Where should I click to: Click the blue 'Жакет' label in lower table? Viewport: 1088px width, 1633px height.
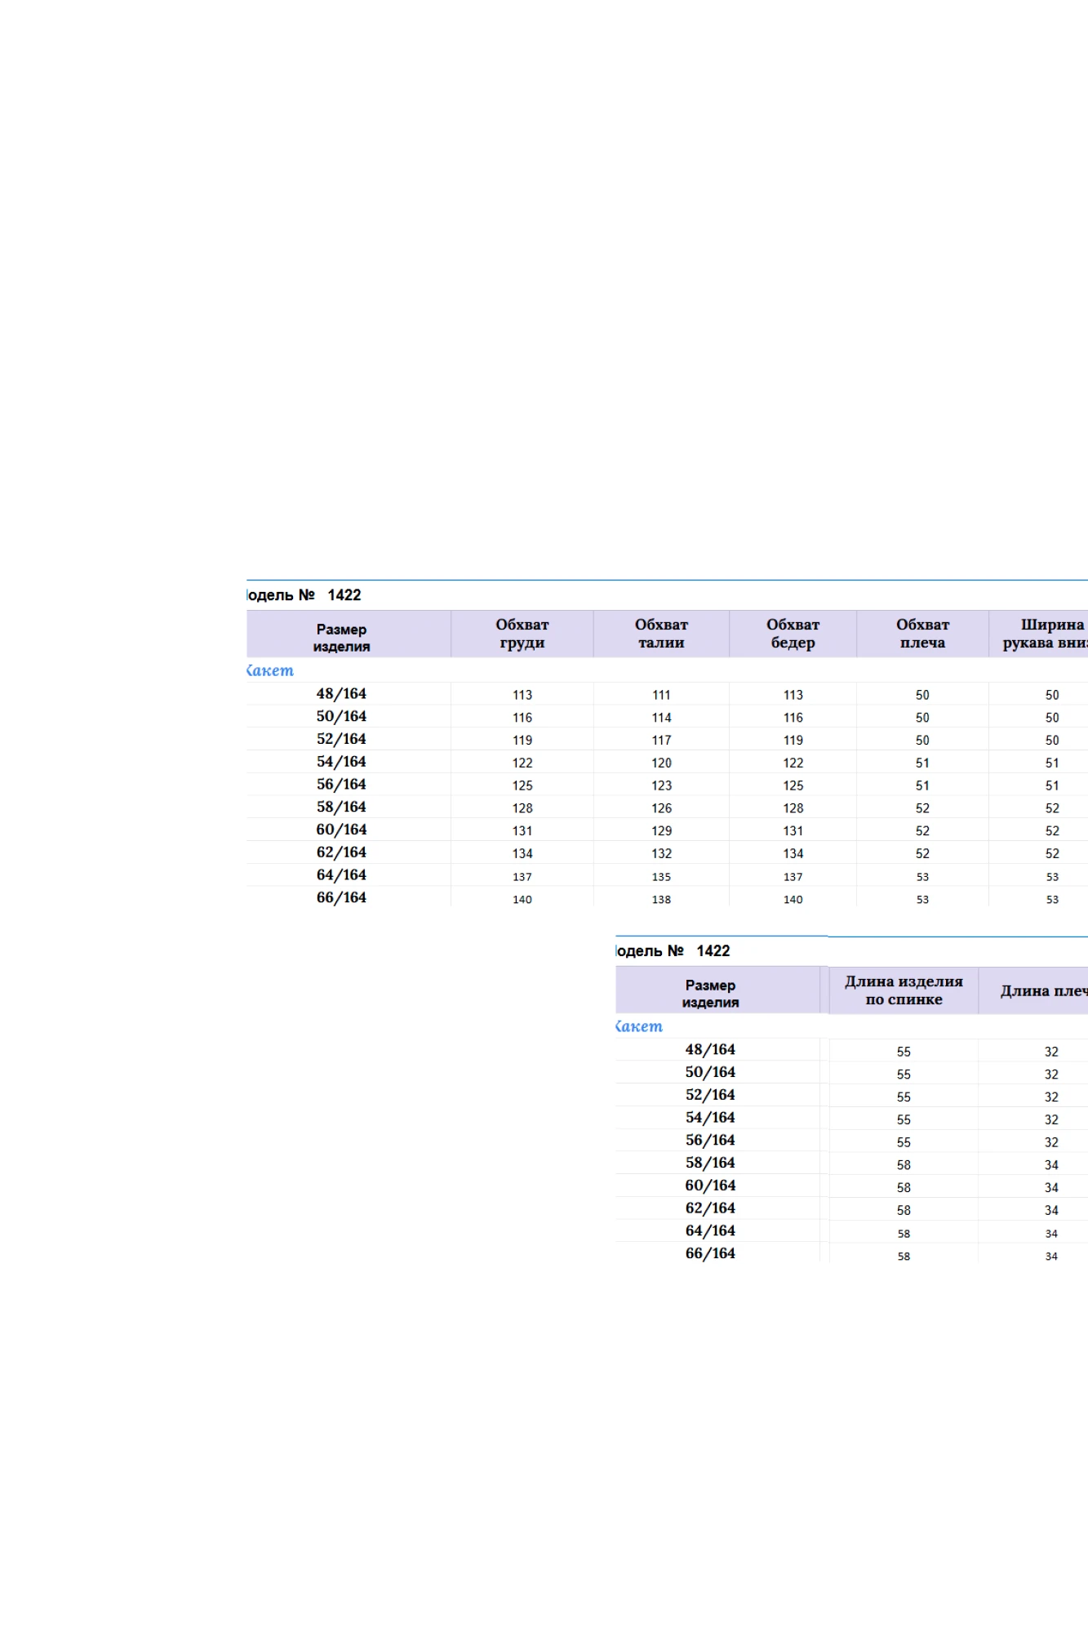pyautogui.click(x=639, y=1026)
